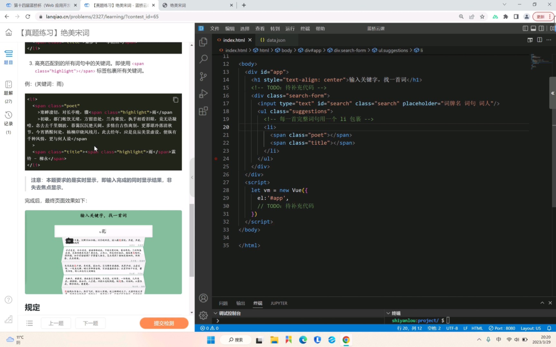
Task: Click the 题目 list icon in left sidebar
Action: pyautogui.click(x=9, y=57)
